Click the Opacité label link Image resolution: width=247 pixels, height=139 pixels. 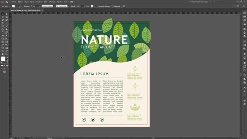(73, 6)
